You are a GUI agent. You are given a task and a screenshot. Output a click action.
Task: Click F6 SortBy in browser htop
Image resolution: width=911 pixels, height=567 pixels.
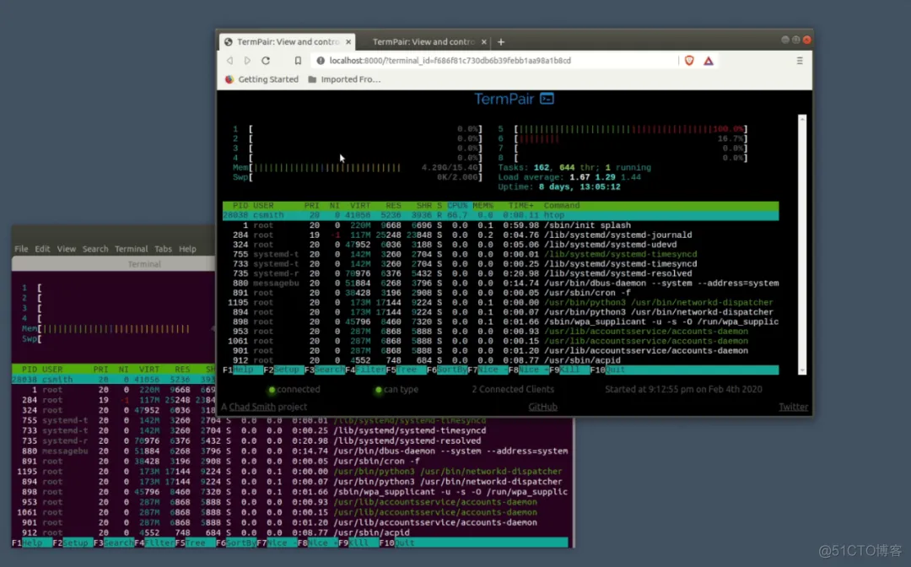click(x=447, y=370)
